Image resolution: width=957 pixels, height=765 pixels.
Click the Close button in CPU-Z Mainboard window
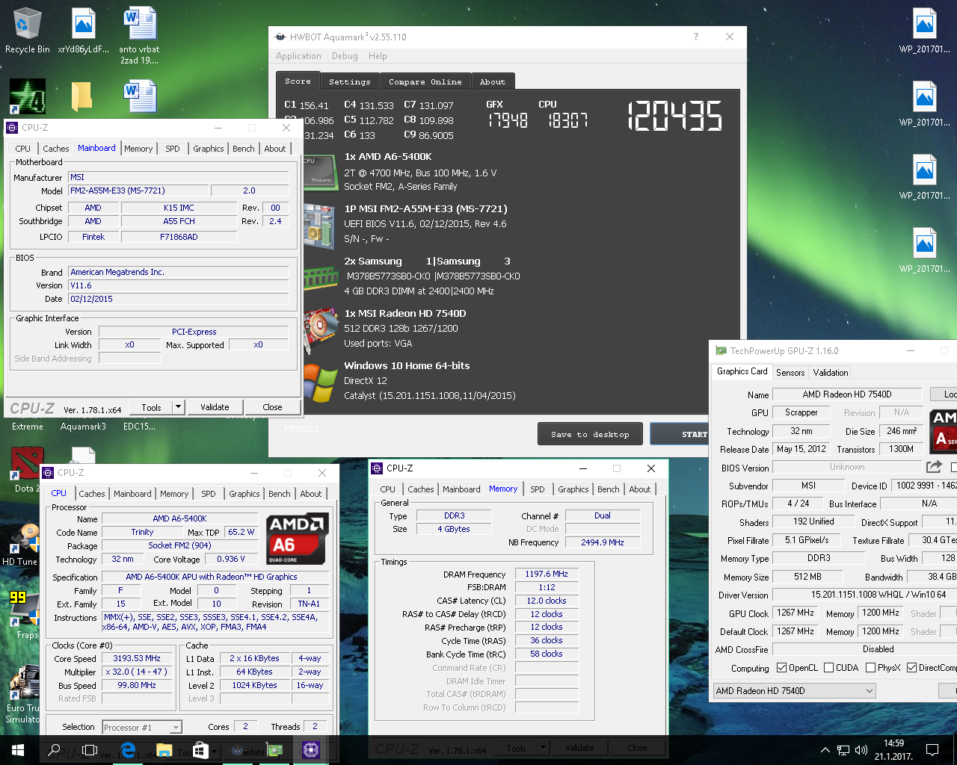[272, 407]
